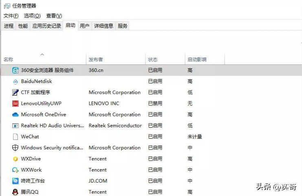This screenshot has height=196, width=302.
Task: Select the red LenovoUtilityUWP icon
Action: pyautogui.click(x=15, y=104)
